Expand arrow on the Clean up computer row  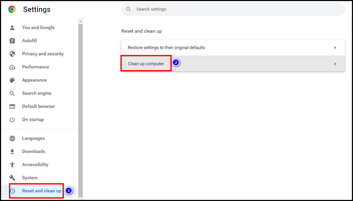point(335,64)
